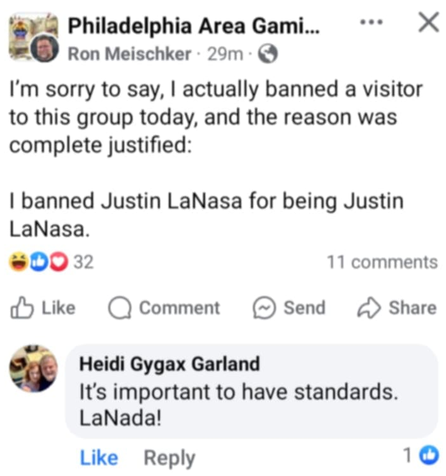Open Heidi Gygax Garland's avatar photo
The image size is (446, 476).
33,368
